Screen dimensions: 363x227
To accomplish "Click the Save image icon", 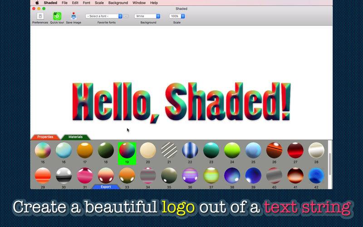I will coord(74,16).
